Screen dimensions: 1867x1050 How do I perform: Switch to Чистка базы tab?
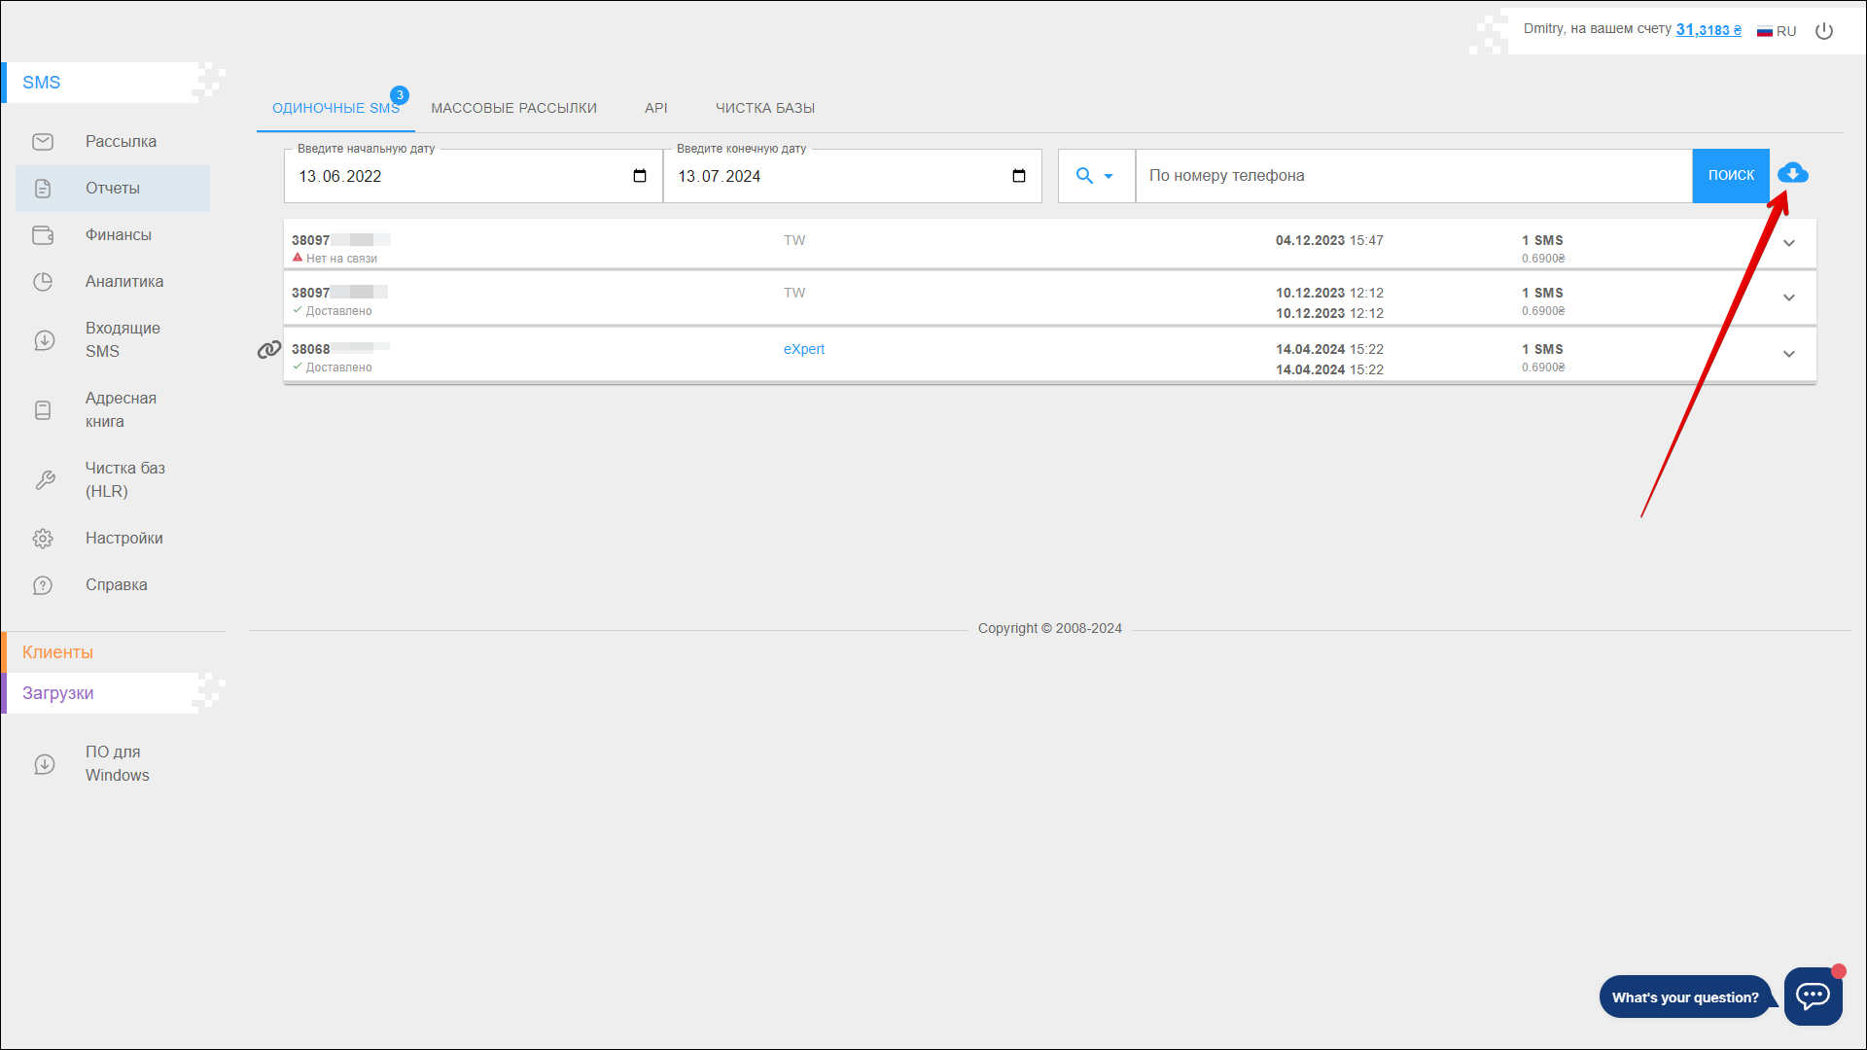tap(764, 108)
